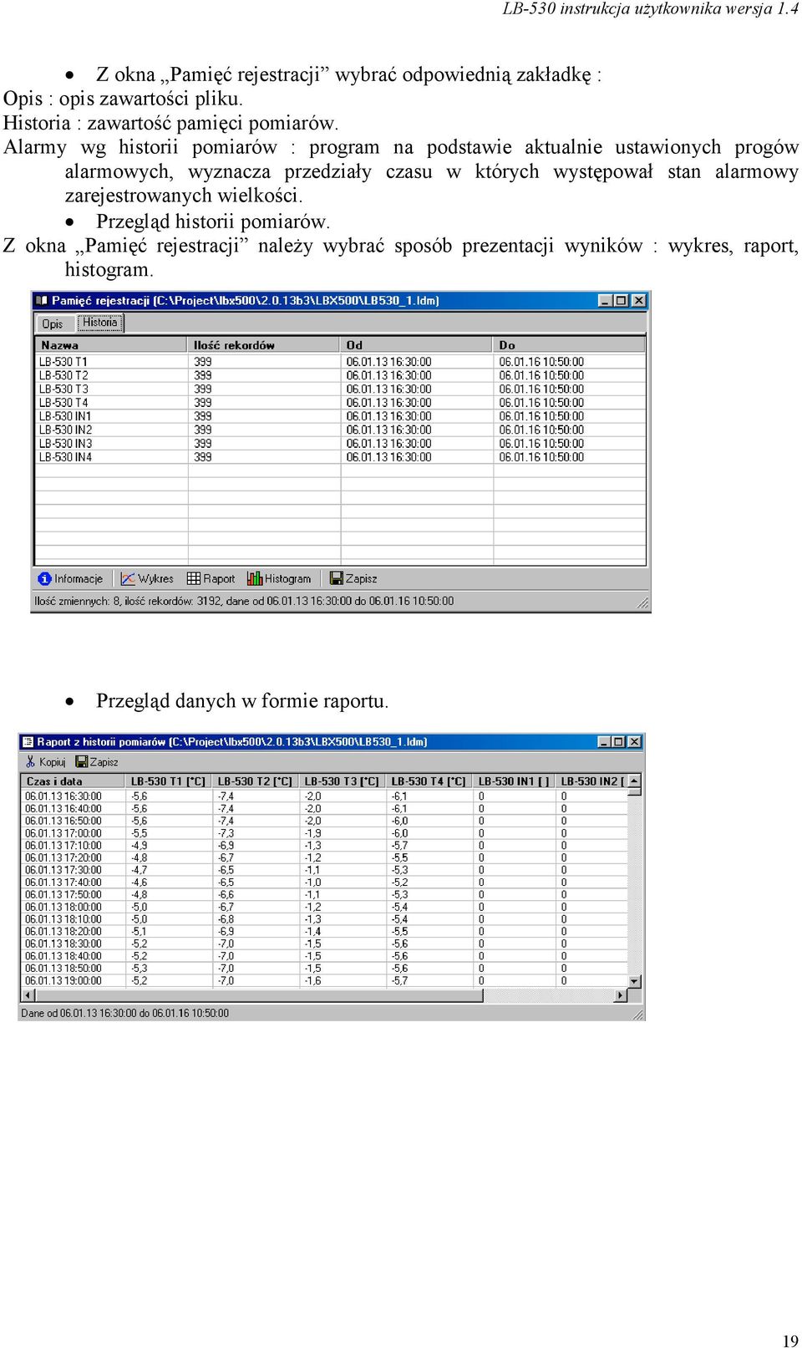802x1348 pixels.
Task: Select report row 06.01.13 19:00:00
Action: click(x=324, y=981)
